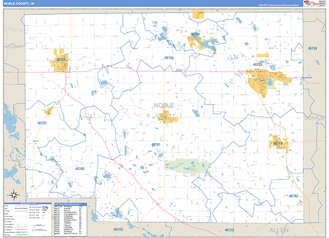Select ZIP code label 46784
Viewport: 329px width, 238px height.
point(195,34)
